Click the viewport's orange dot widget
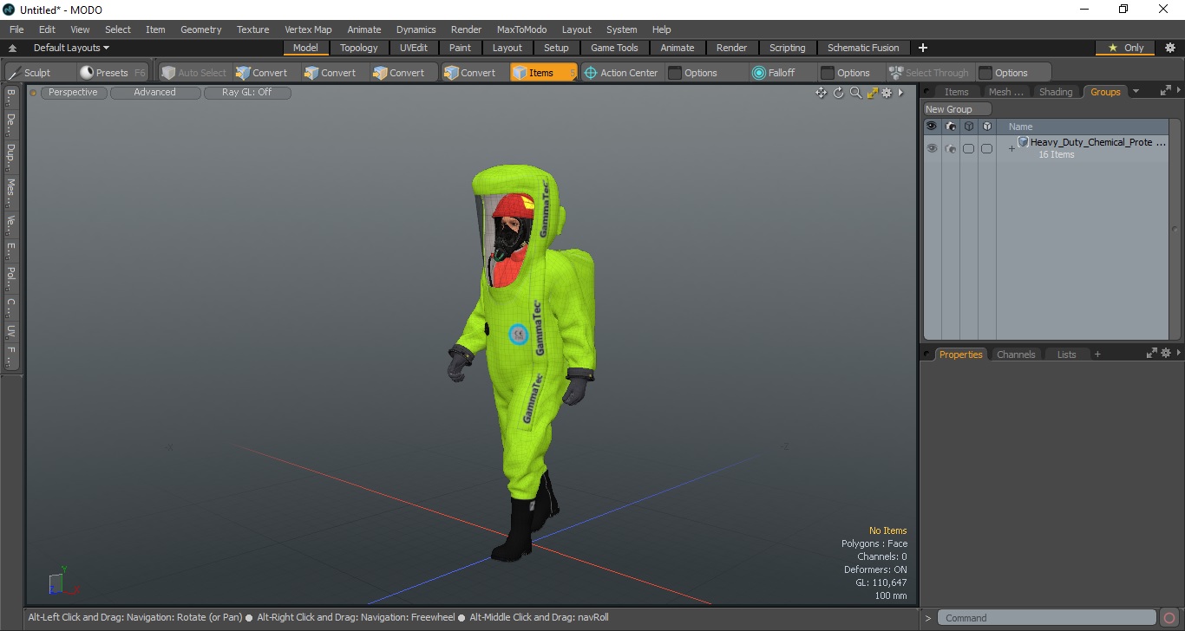Image resolution: width=1185 pixels, height=631 pixels. click(33, 93)
